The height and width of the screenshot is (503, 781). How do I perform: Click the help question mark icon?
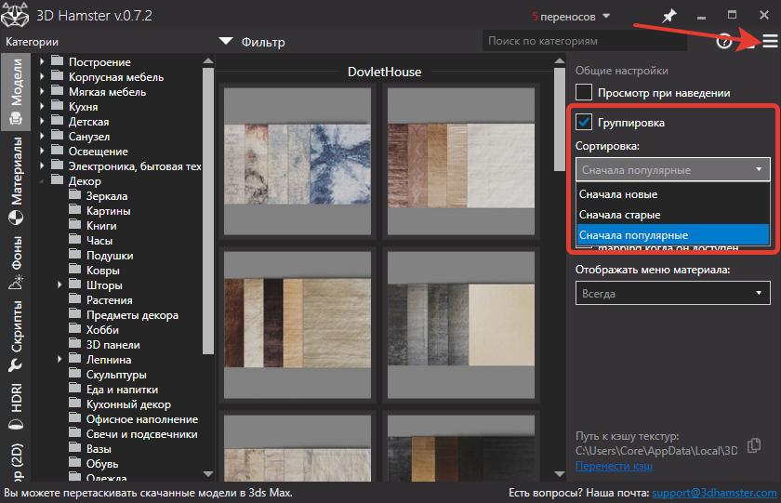(723, 42)
